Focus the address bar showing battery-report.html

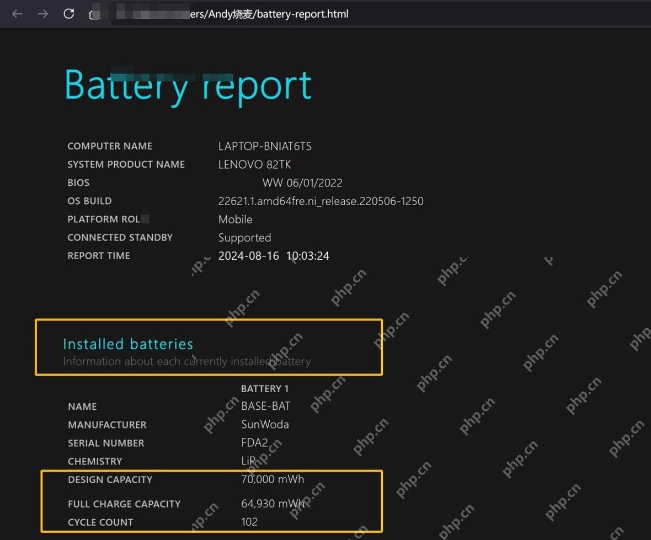tap(380, 14)
